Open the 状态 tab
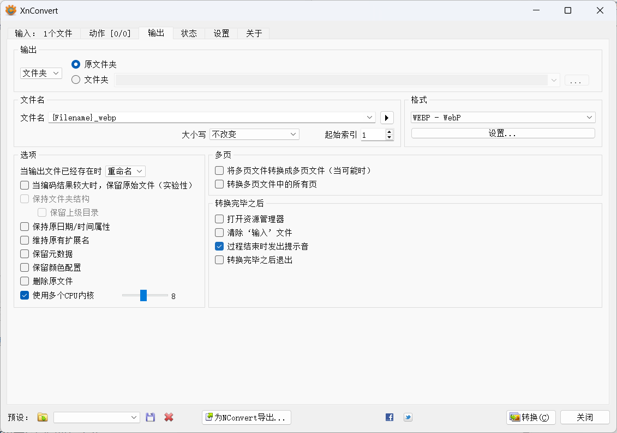Viewport: 617px width, 433px height. (x=189, y=33)
